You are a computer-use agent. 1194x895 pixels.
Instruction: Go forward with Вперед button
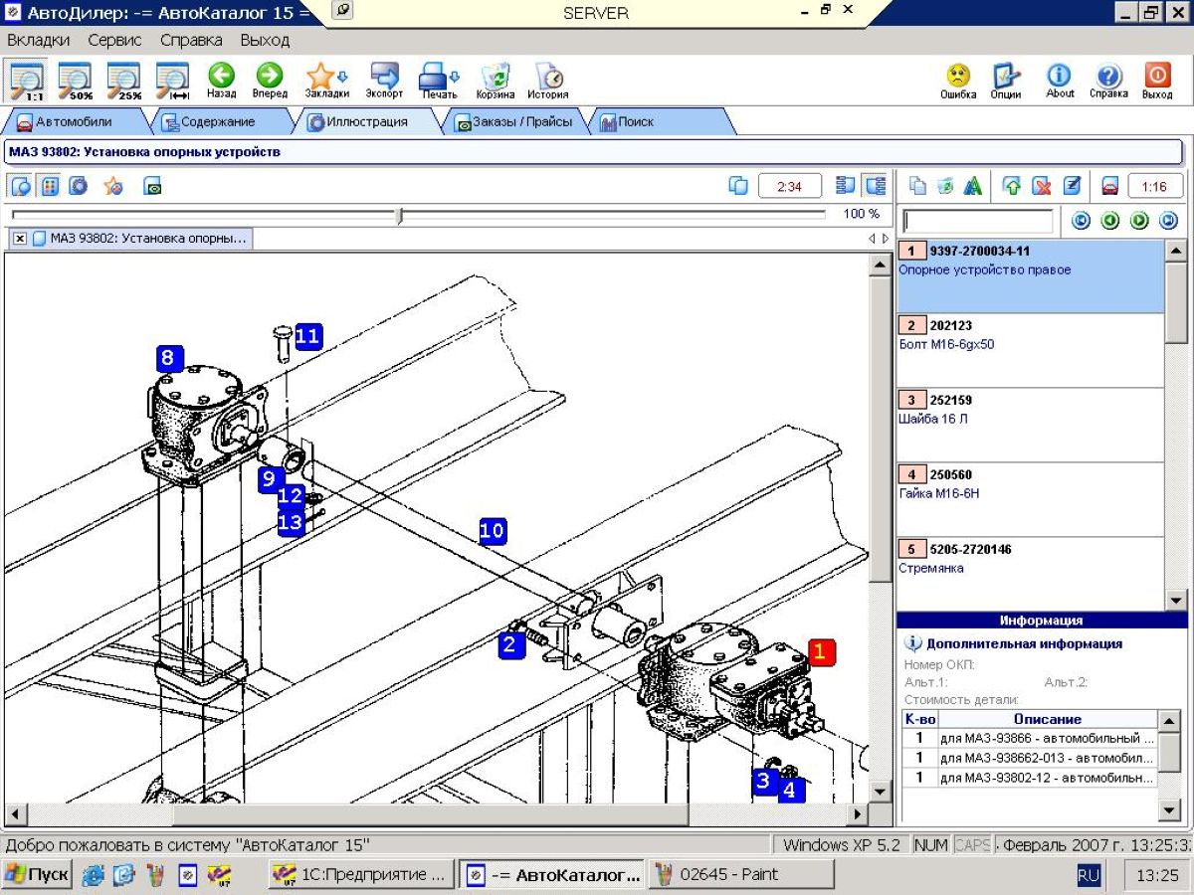click(270, 81)
